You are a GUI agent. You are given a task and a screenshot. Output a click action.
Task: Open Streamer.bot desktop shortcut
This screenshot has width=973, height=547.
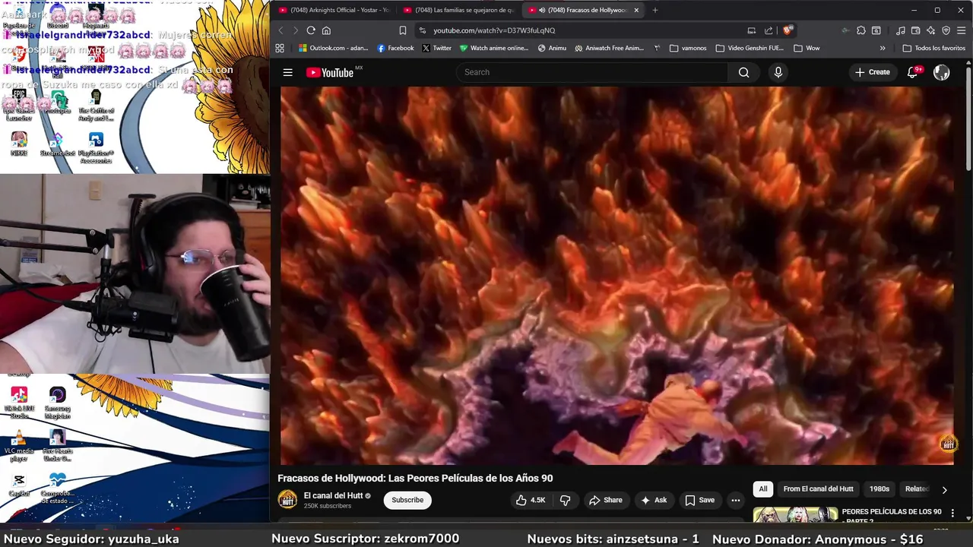click(x=57, y=144)
